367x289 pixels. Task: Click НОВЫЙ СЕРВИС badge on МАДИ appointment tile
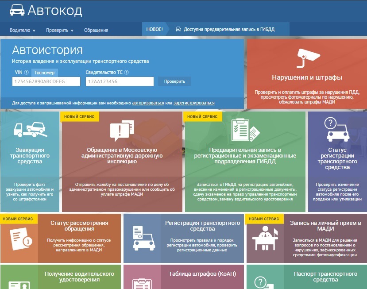tap(264, 219)
